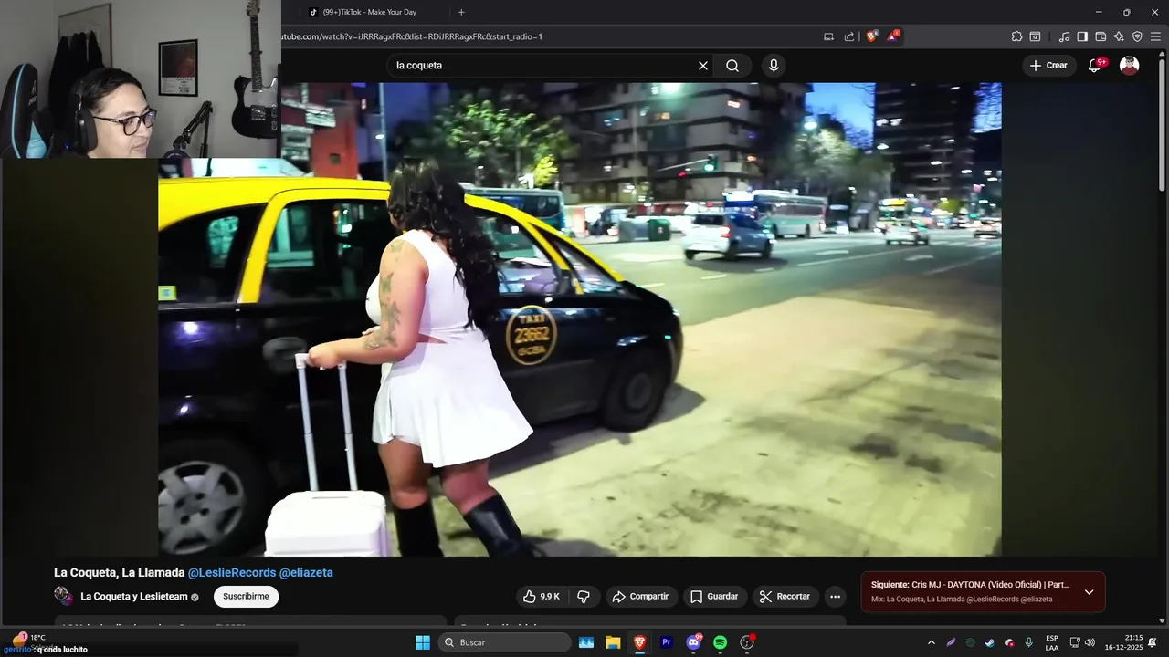The width and height of the screenshot is (1169, 657).
Task: Subscribe using the Suscribirme button
Action: point(246,597)
